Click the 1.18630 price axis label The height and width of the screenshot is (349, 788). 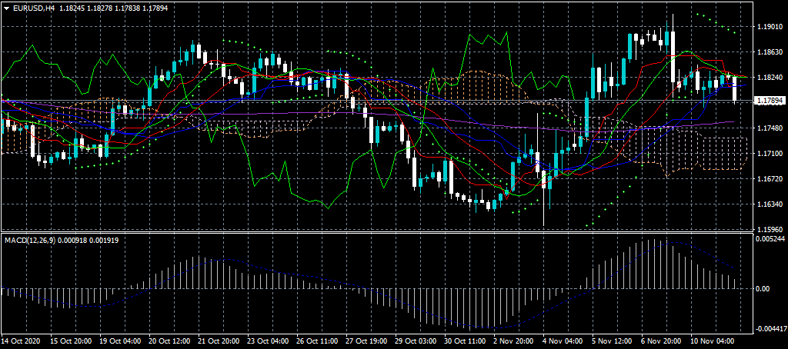click(x=769, y=52)
